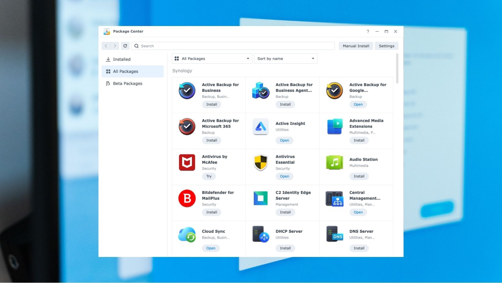Click the Audio Station package title
This screenshot has width=502, height=283.
point(363,160)
